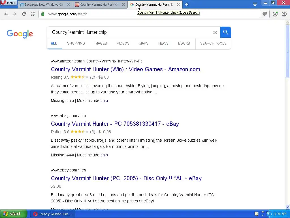Image resolution: width=290 pixels, height=218 pixels.
Task: Switch to SHOPPING results
Action: pyautogui.click(x=76, y=43)
